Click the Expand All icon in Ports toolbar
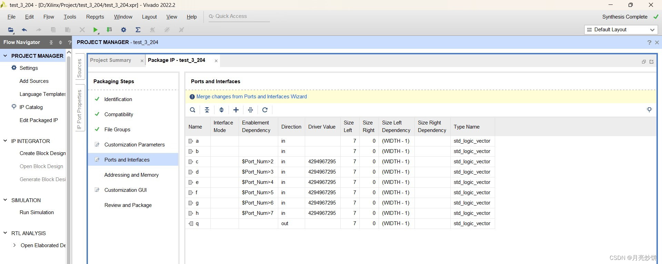The width and height of the screenshot is (662, 264). point(221,110)
